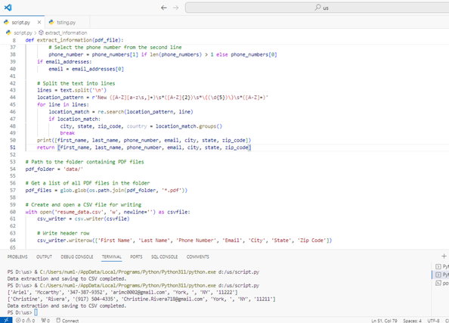Open the COMMENTS panel tab
The image size is (449, 323).
pyautogui.click(x=197, y=256)
